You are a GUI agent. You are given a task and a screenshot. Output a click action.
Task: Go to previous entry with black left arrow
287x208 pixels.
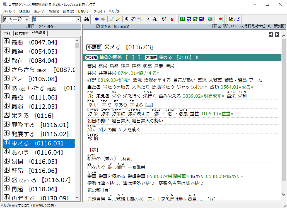click(x=271, y=34)
